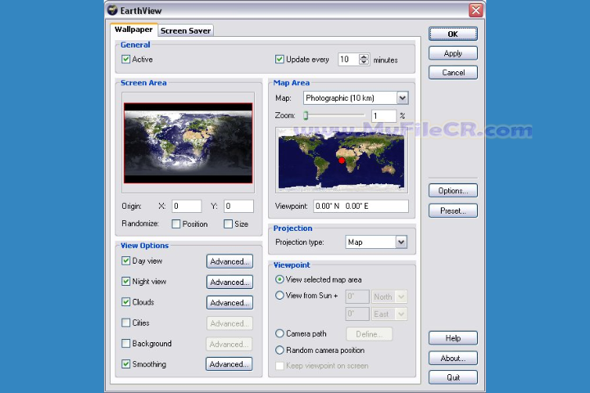
Task: Click the Apply button
Action: 453,53
